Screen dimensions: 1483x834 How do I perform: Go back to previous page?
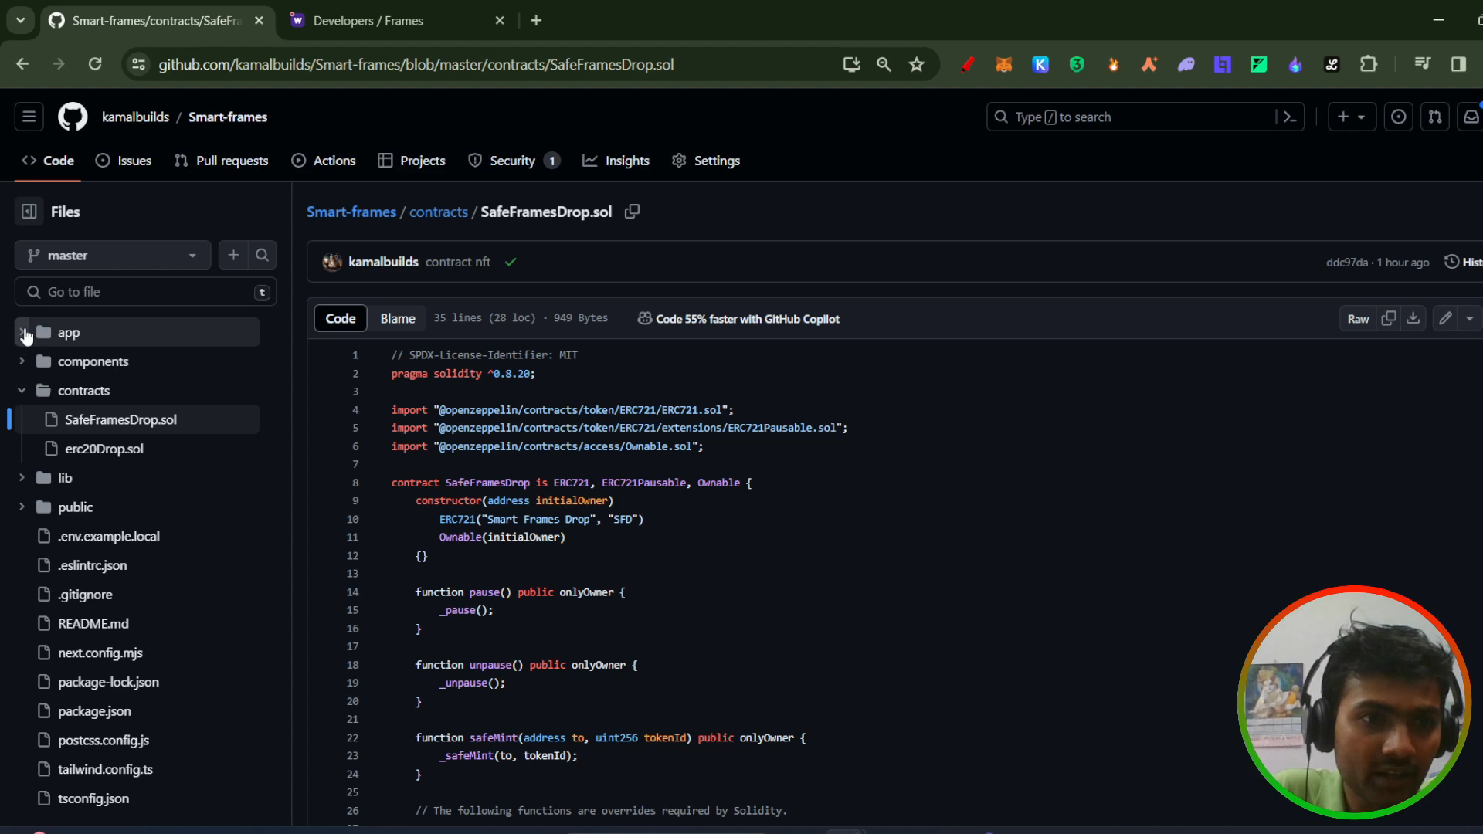click(22, 64)
